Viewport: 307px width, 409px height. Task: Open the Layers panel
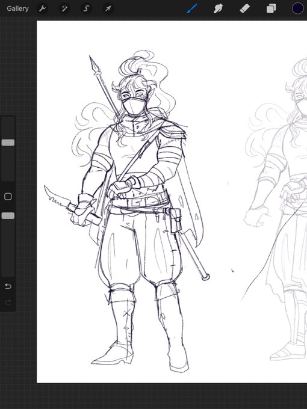[x=271, y=8]
